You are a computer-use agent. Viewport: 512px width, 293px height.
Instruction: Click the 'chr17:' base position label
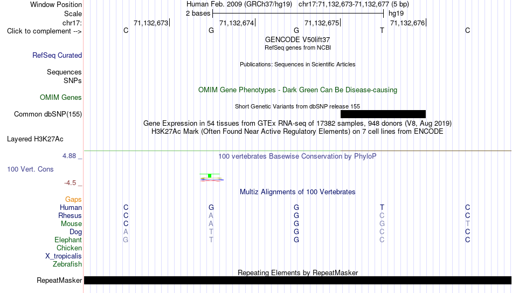click(x=72, y=23)
